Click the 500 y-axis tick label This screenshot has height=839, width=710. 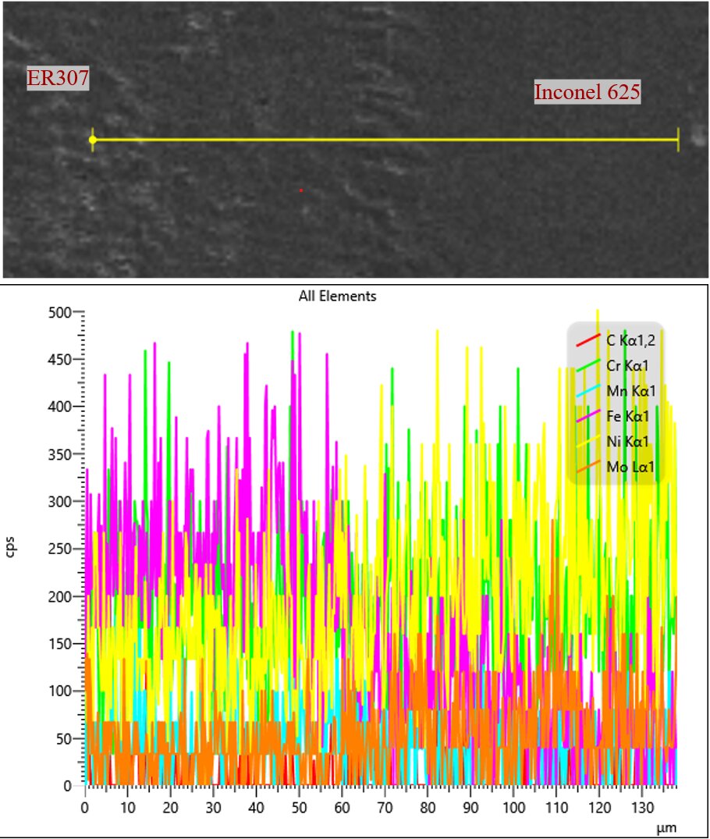point(59,312)
